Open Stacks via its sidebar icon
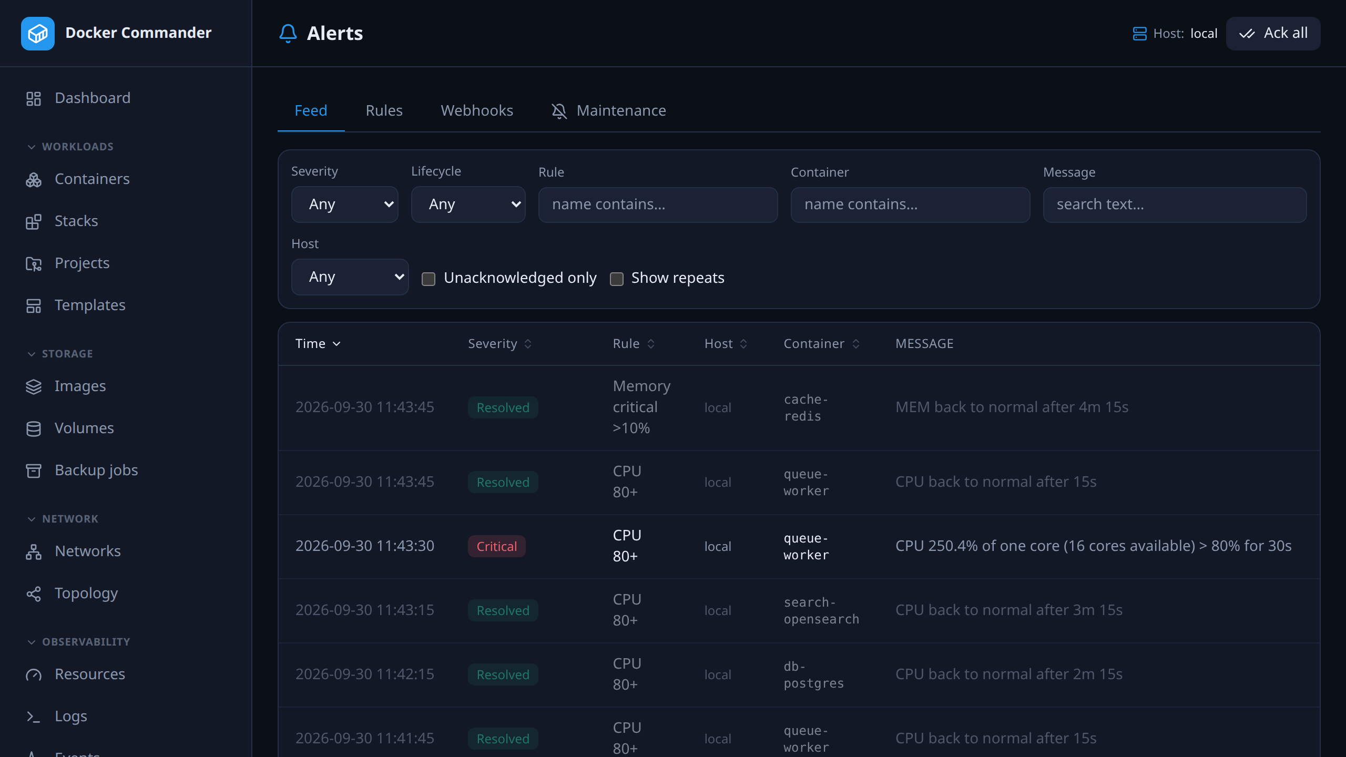This screenshot has width=1346, height=757. tap(34, 222)
